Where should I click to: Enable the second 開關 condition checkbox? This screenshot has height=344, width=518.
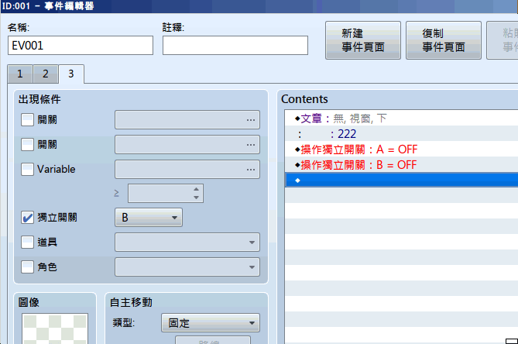[x=27, y=144]
